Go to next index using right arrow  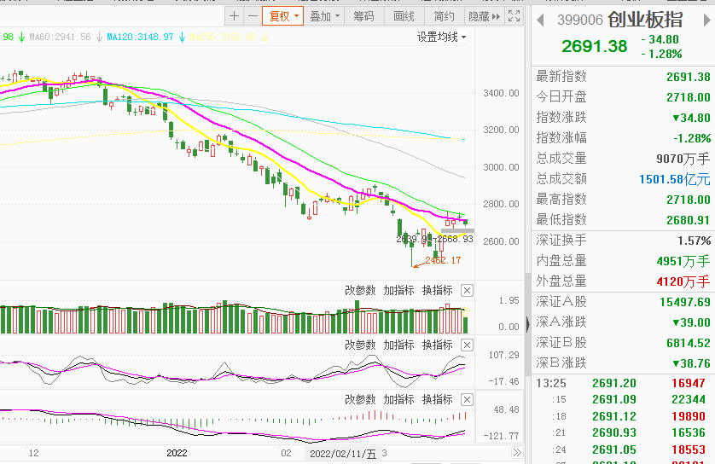[x=708, y=19]
